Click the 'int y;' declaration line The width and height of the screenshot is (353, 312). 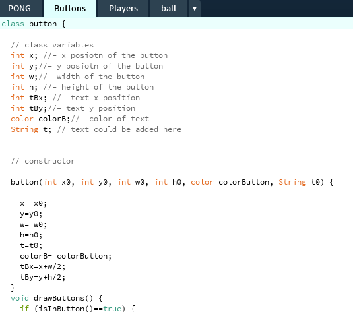[87, 66]
